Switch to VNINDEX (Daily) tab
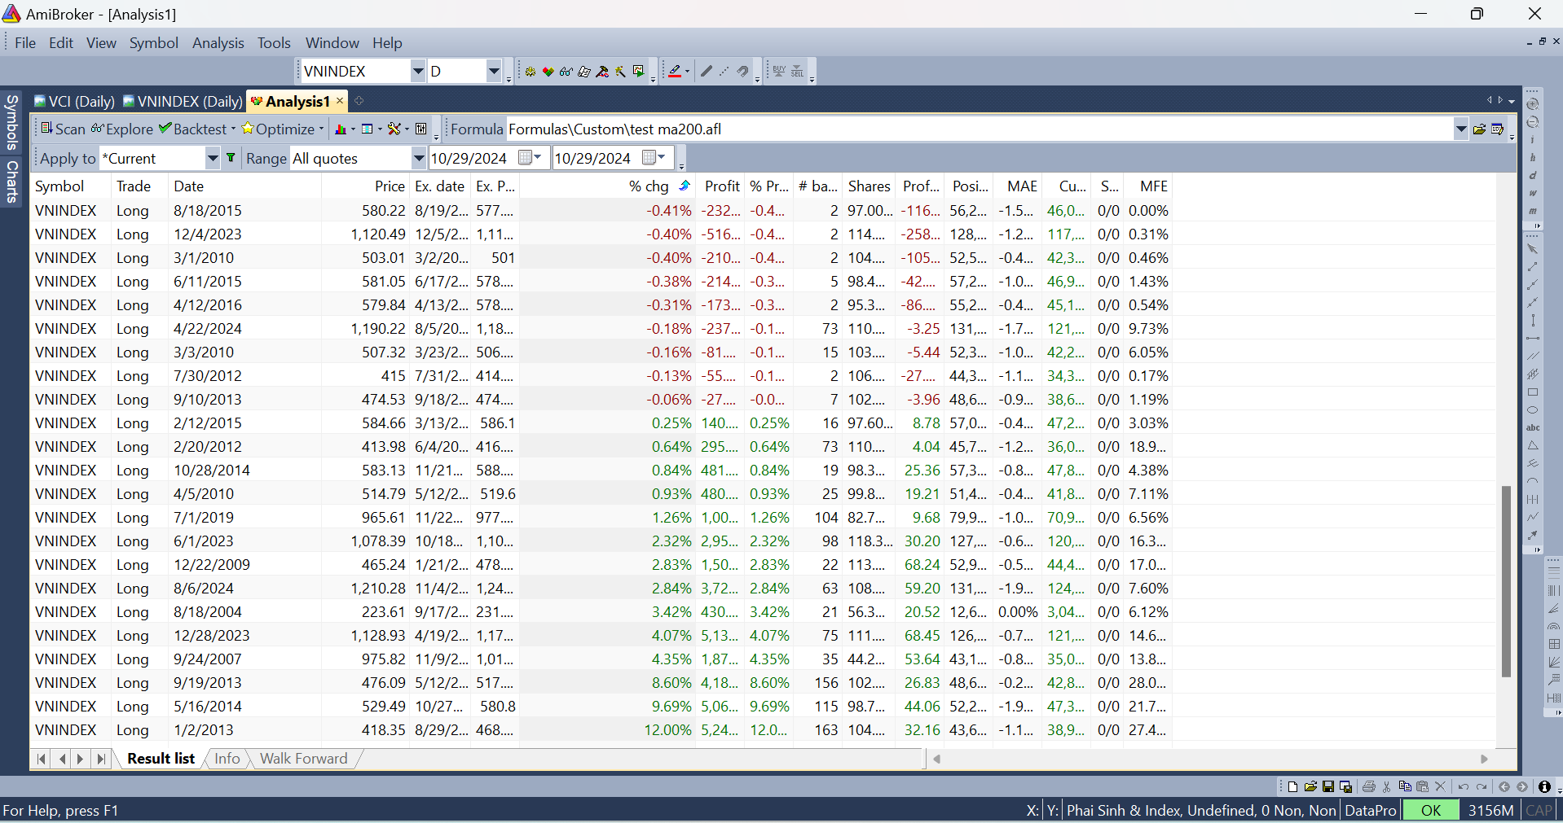1563x823 pixels. pos(183,102)
